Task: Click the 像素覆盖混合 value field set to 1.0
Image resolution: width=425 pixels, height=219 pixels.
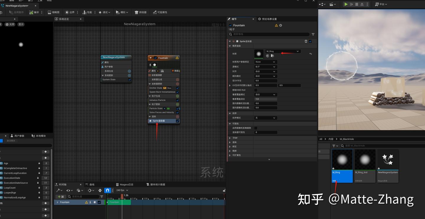Action: (265, 99)
